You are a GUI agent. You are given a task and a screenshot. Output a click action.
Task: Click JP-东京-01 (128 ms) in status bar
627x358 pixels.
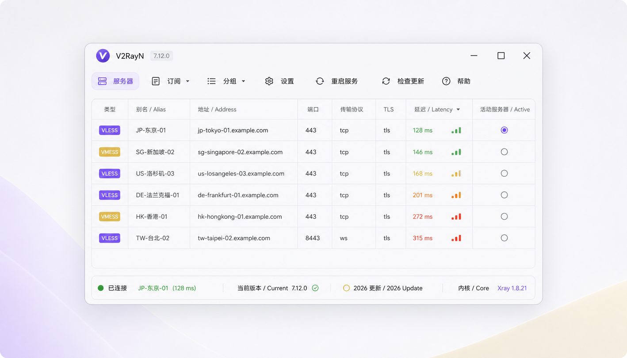[x=167, y=288]
